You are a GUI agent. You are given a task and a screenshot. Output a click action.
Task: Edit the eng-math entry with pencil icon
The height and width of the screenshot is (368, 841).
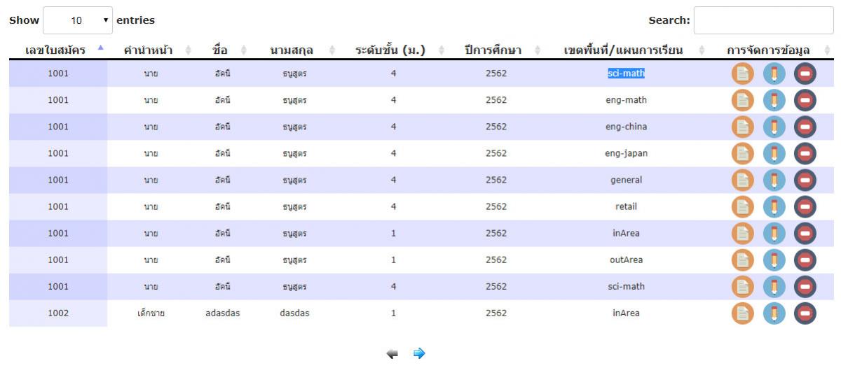coord(774,100)
